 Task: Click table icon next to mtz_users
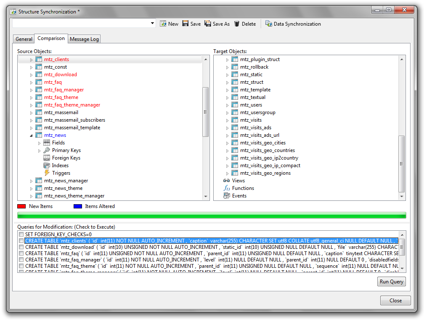pos(235,105)
